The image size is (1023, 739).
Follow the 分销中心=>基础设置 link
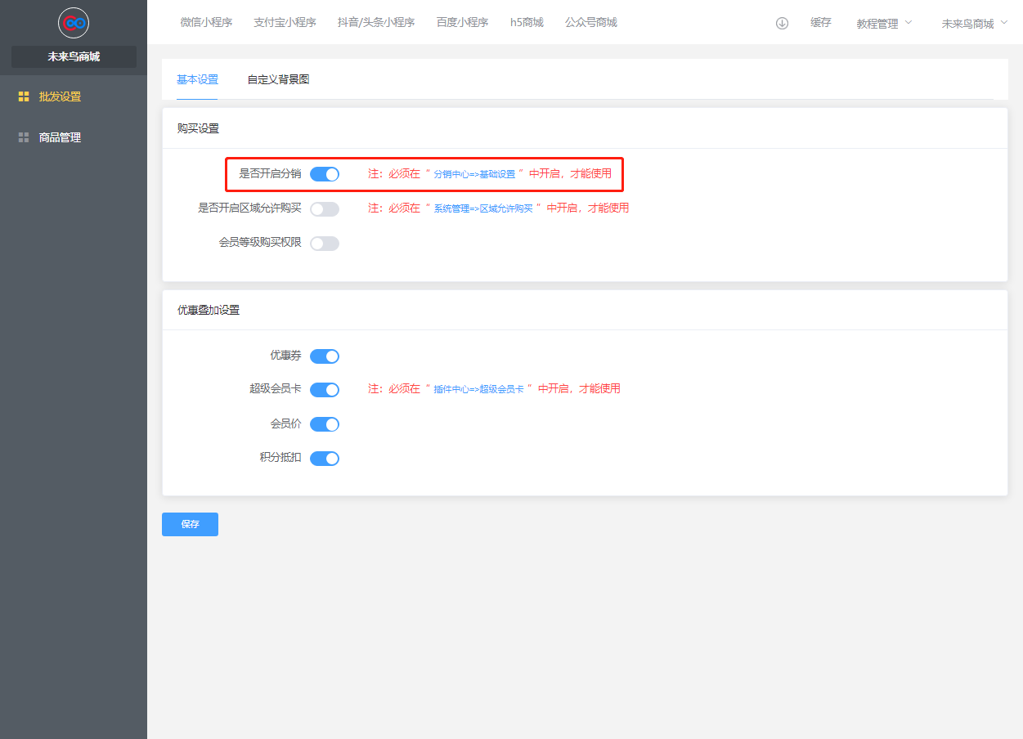474,174
